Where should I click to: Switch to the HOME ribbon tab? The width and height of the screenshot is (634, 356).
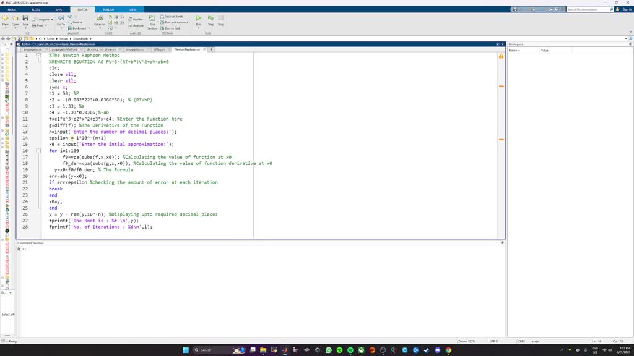12,9
